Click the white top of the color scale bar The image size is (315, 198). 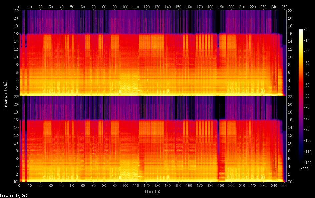point(301,31)
